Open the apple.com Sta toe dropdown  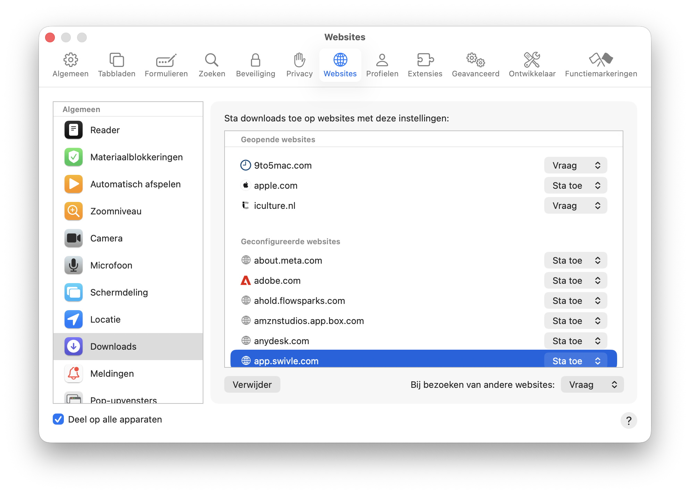point(575,186)
